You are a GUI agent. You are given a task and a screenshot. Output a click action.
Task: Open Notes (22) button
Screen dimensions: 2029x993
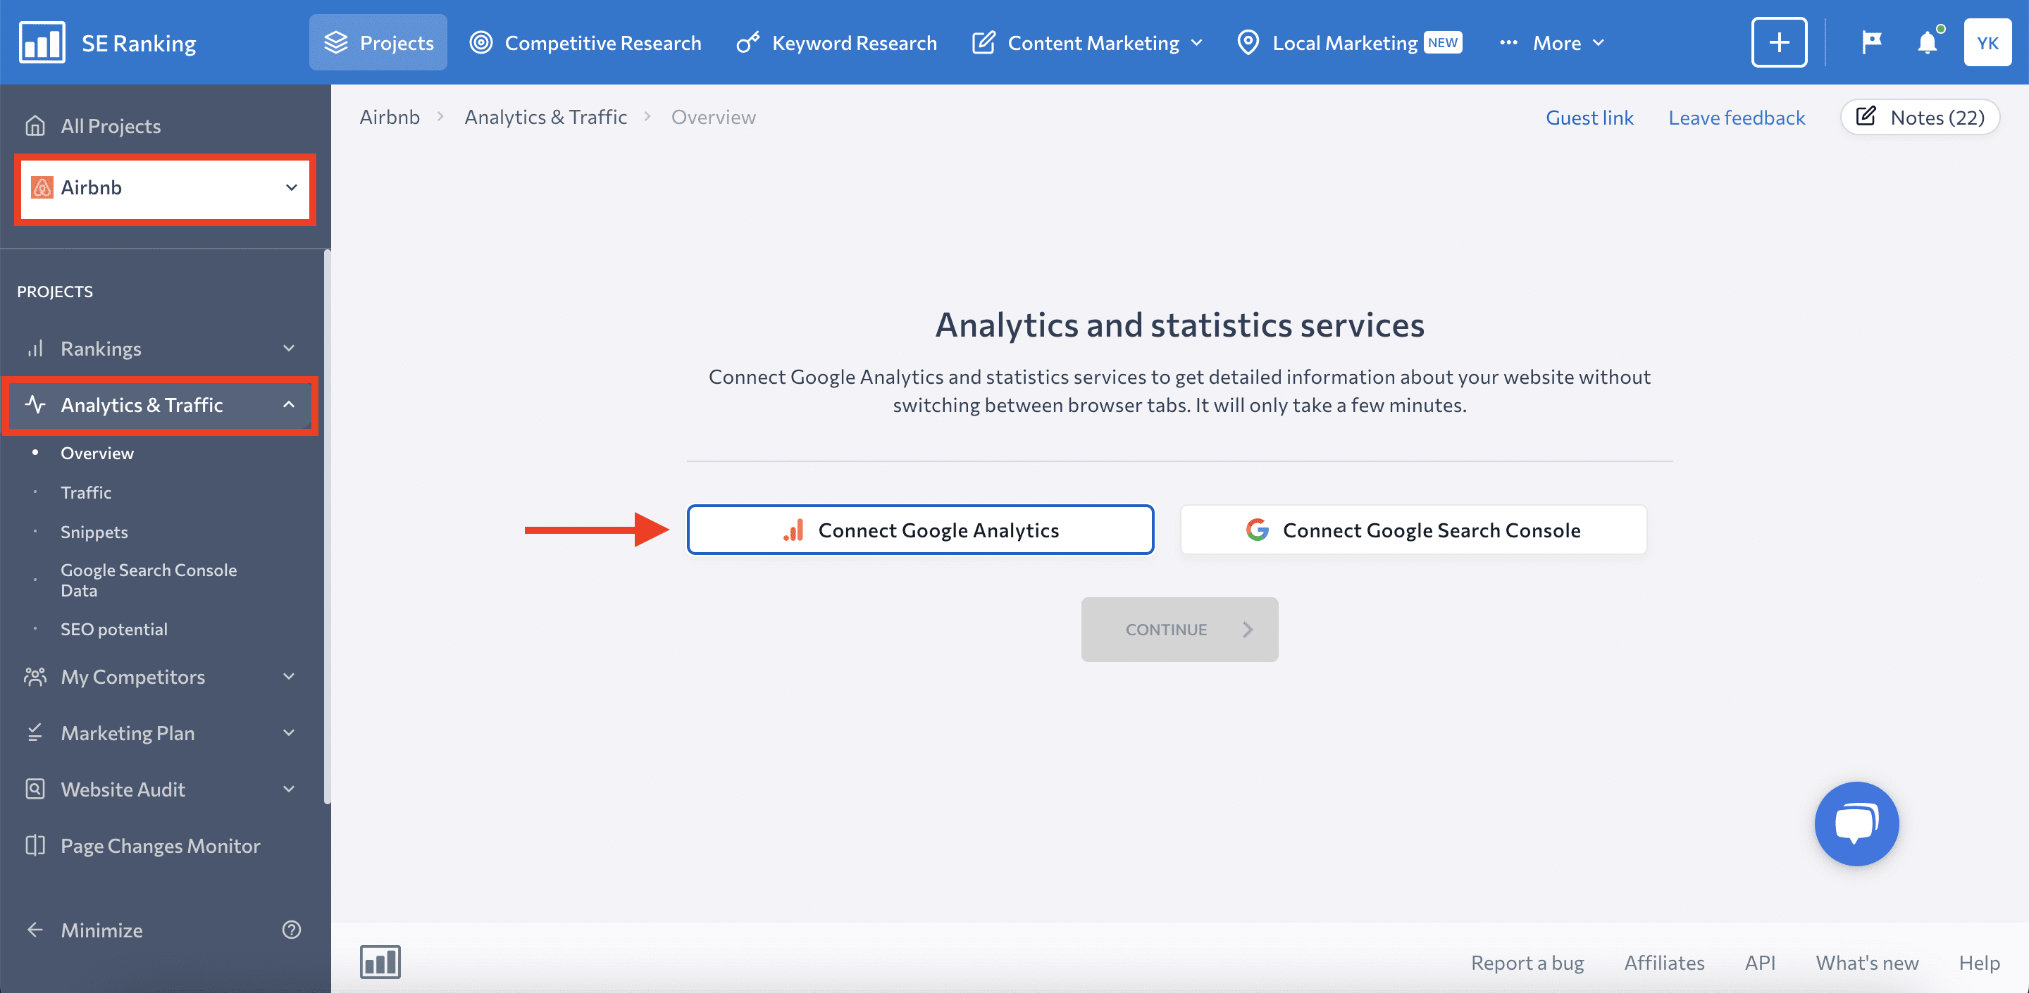1920,118
